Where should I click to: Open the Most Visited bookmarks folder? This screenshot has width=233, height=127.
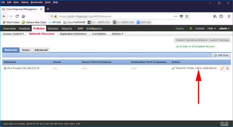tap(11, 22)
